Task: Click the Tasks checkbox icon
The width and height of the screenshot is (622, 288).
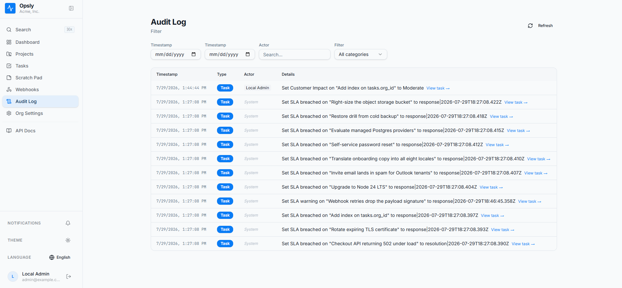Action: 9,66
